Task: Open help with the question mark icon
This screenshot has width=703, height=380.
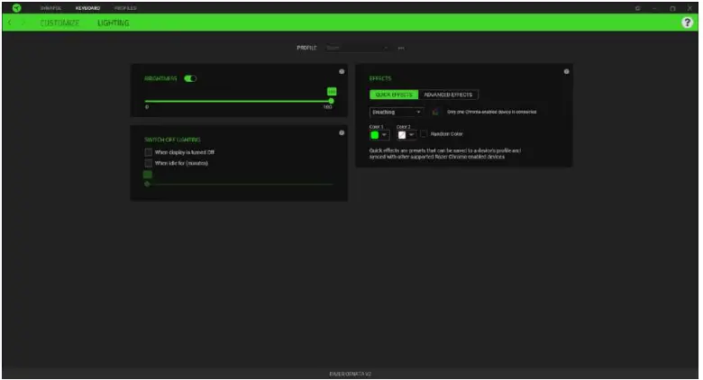Action: coord(687,23)
